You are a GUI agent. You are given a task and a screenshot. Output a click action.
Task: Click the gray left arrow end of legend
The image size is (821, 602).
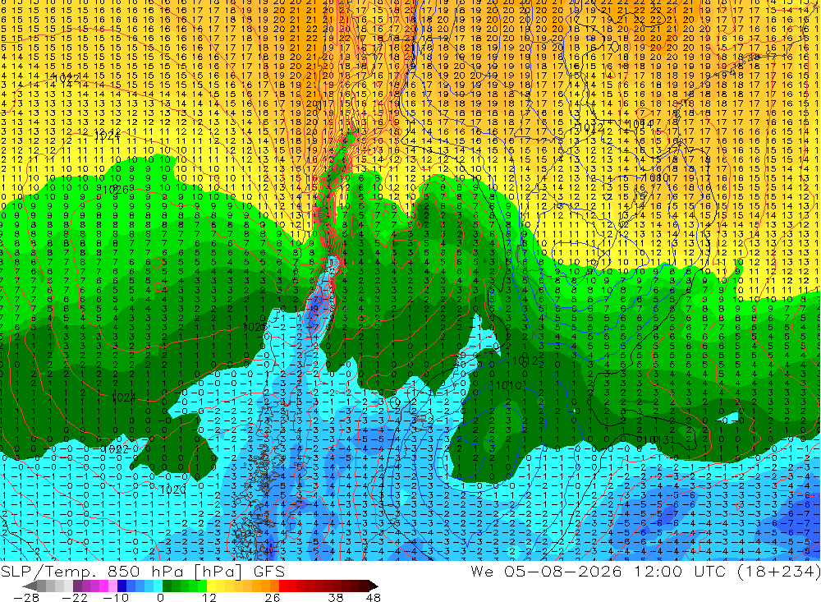pyautogui.click(x=30, y=586)
